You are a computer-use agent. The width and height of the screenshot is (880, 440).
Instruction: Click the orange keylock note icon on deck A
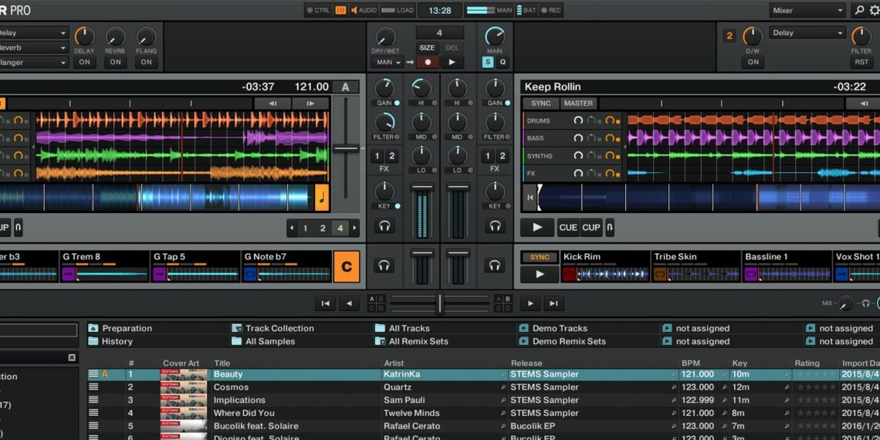322,198
